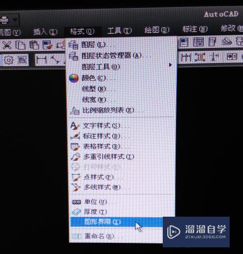This screenshot has width=243, height=254.
Task: Click the icon right of the gear
Action: pos(22,60)
